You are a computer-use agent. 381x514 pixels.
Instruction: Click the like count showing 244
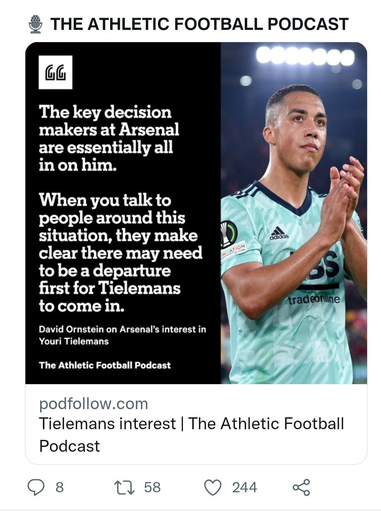click(244, 487)
